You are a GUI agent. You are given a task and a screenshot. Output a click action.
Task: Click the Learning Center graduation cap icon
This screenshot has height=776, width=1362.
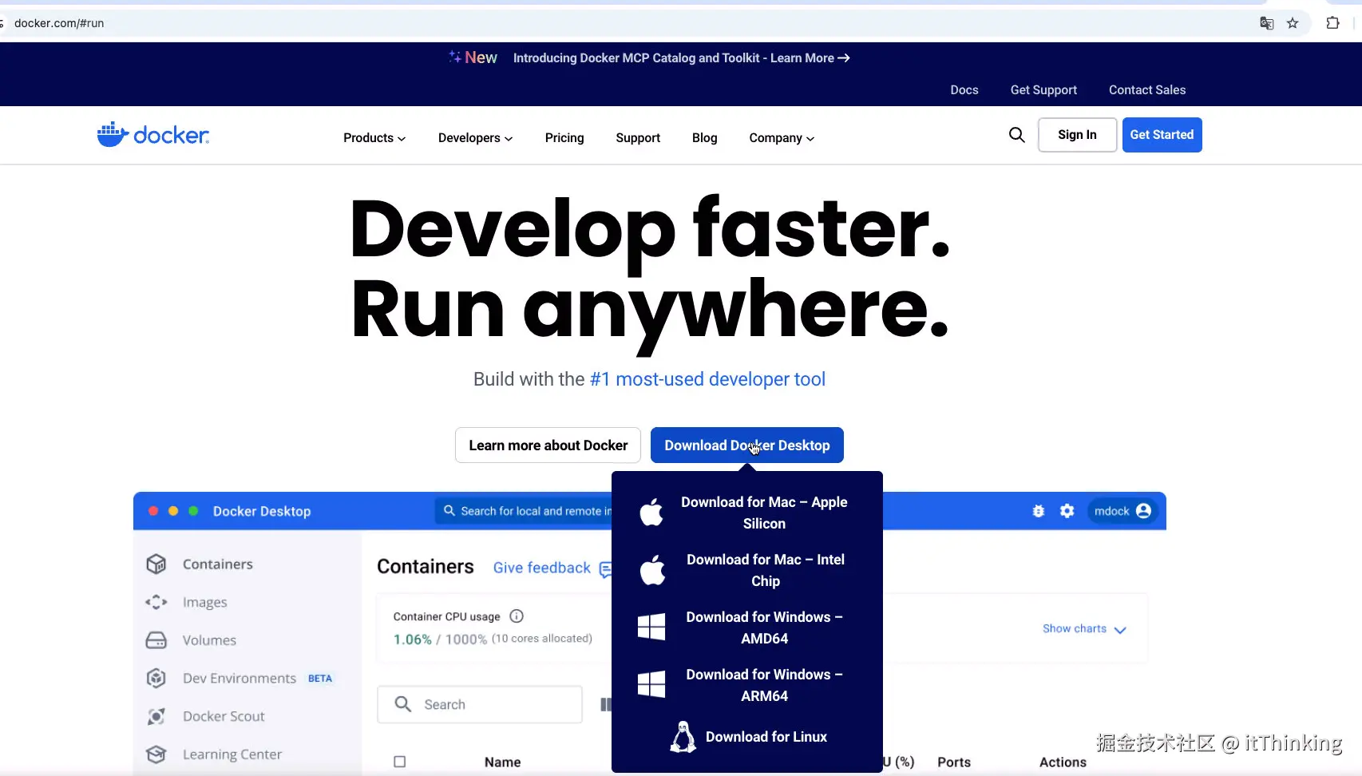pyautogui.click(x=156, y=754)
